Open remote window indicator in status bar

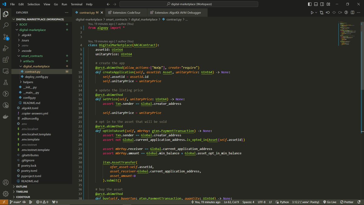(4, 202)
